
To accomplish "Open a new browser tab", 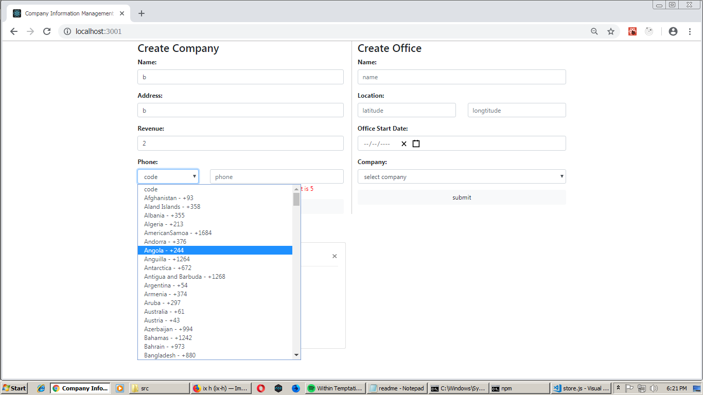I will [142, 13].
